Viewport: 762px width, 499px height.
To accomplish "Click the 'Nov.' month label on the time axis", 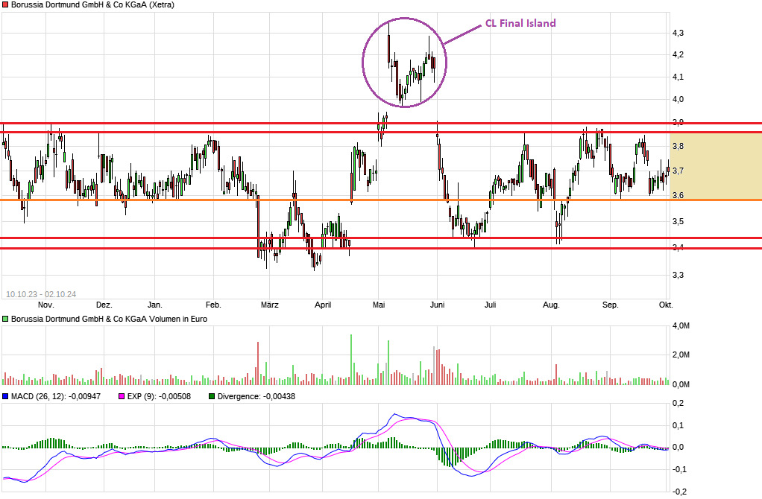I will [45, 305].
